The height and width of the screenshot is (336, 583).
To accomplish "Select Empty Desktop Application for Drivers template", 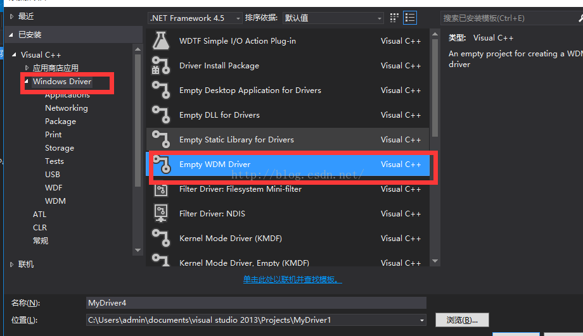I will tap(288, 90).
